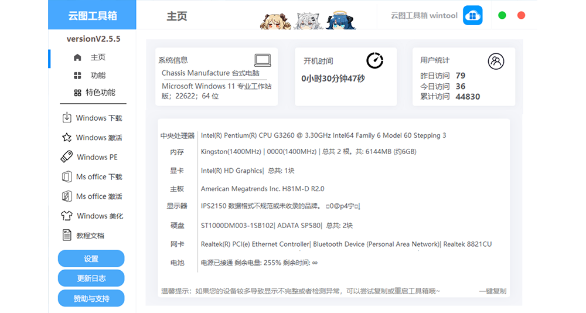This screenshot has width=586, height=313.
Task: Click the red circle window button
Action: click(x=521, y=15)
